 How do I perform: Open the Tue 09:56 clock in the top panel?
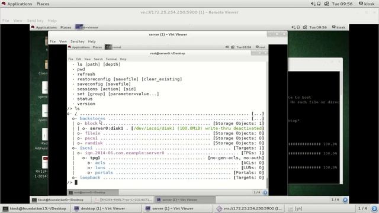tap(342, 4)
